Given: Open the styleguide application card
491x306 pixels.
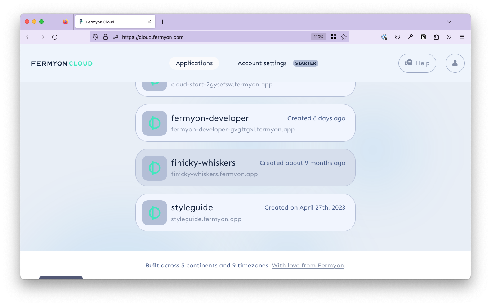Looking at the screenshot, I should pyautogui.click(x=245, y=212).
